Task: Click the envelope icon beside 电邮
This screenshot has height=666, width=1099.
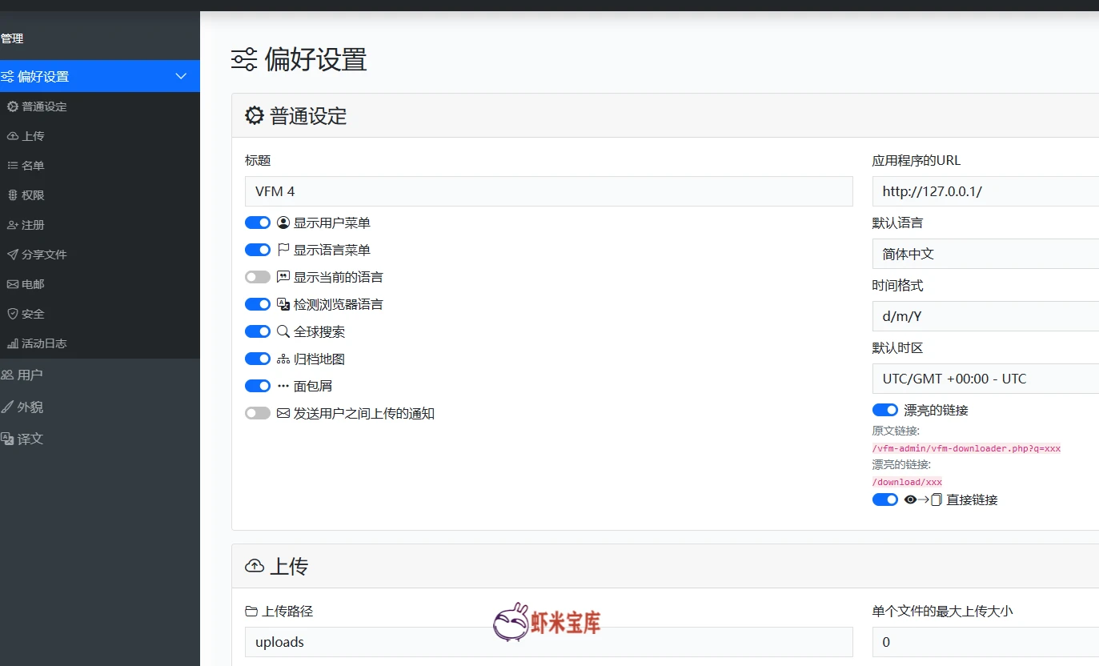Action: tap(13, 284)
